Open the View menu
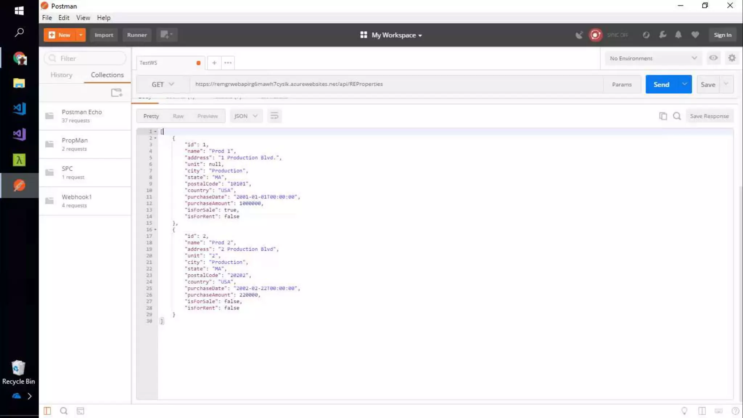This screenshot has width=743, height=418. (83, 17)
